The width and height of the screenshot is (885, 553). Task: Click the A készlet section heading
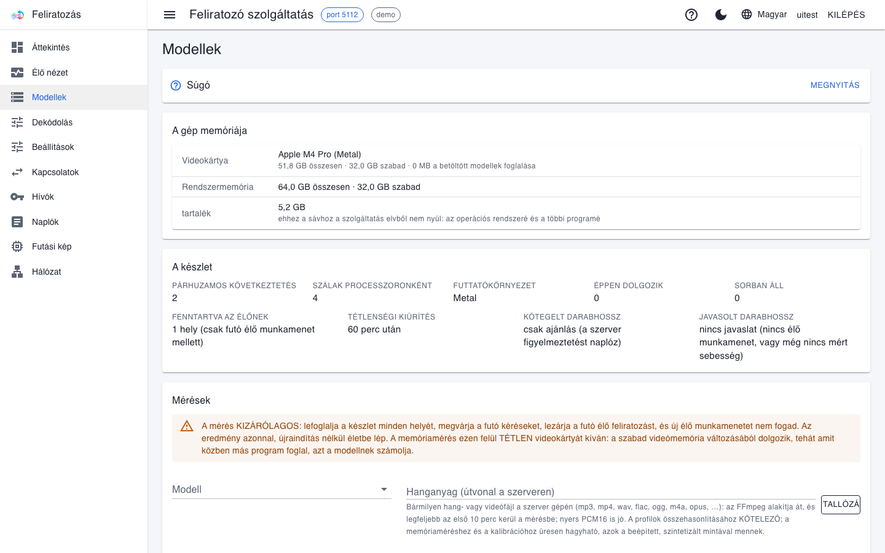coord(192,267)
